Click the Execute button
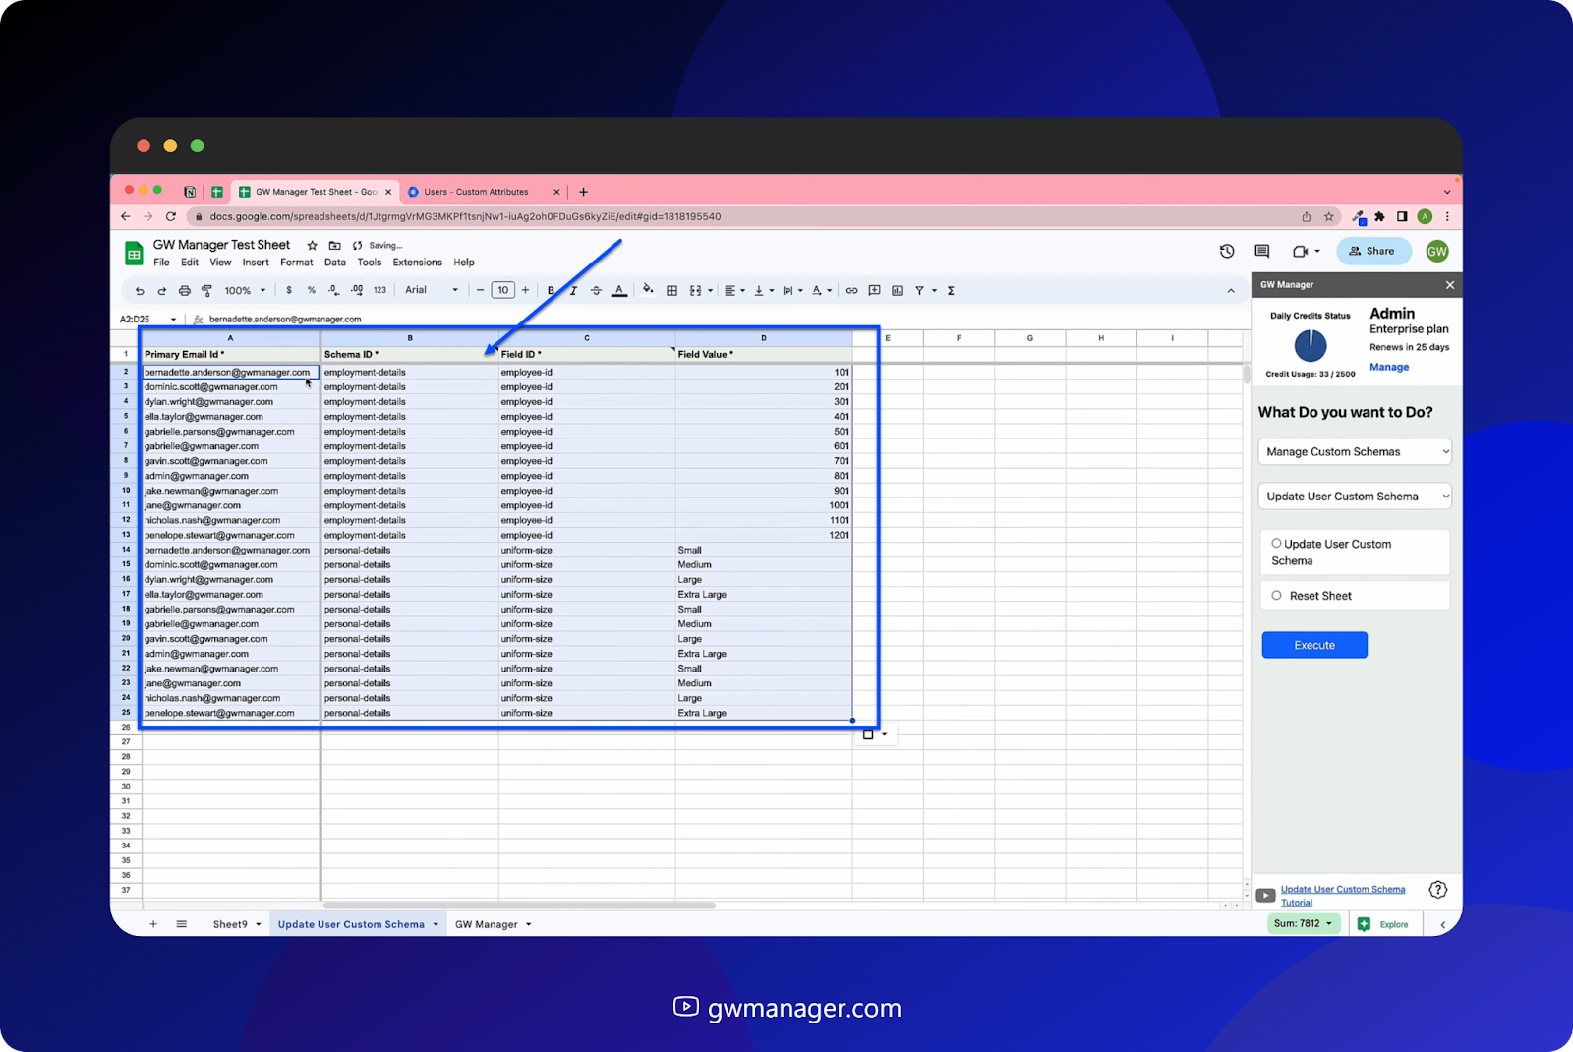The image size is (1573, 1052). 1314,645
